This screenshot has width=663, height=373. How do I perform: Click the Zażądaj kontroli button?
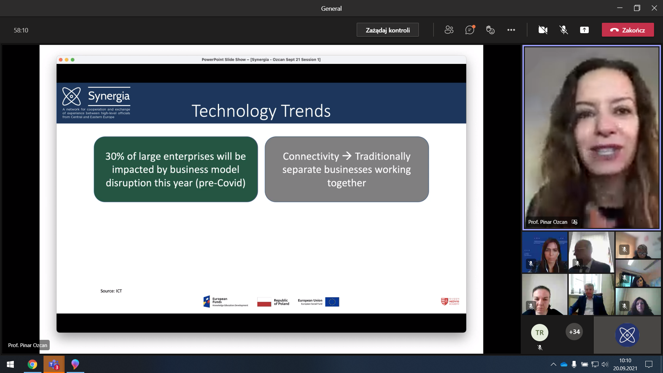click(387, 30)
